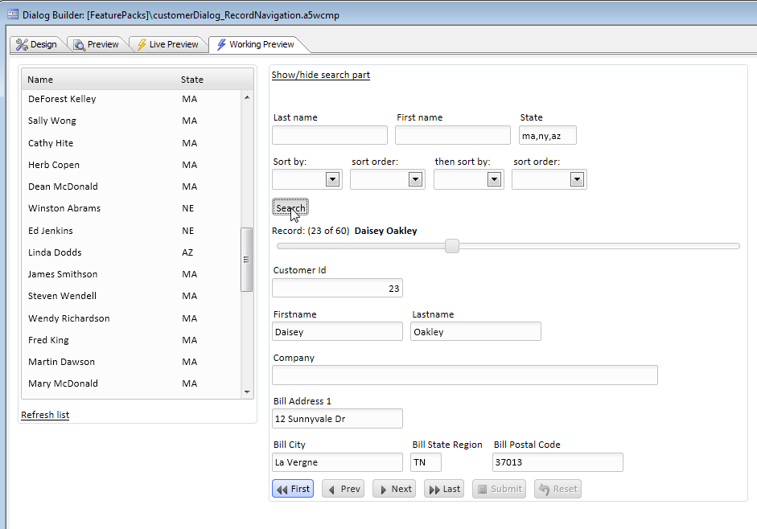Select Dean McDonald in the list
The height and width of the screenshot is (529, 757).
[131, 187]
